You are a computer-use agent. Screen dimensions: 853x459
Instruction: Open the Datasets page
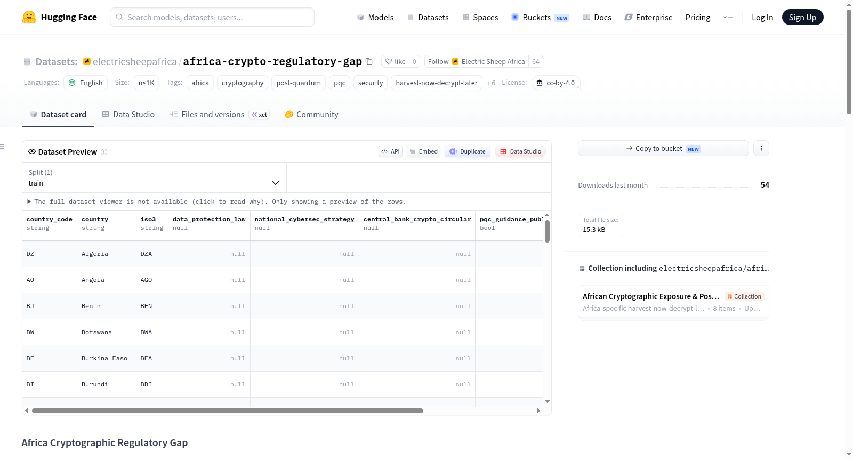click(428, 17)
